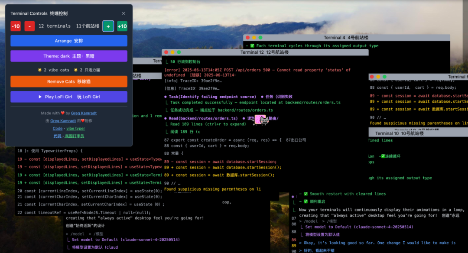The width and height of the screenshot is (468, 253).
Task: Click the red close button beside the Terminal 6 title
Action: 372,77
